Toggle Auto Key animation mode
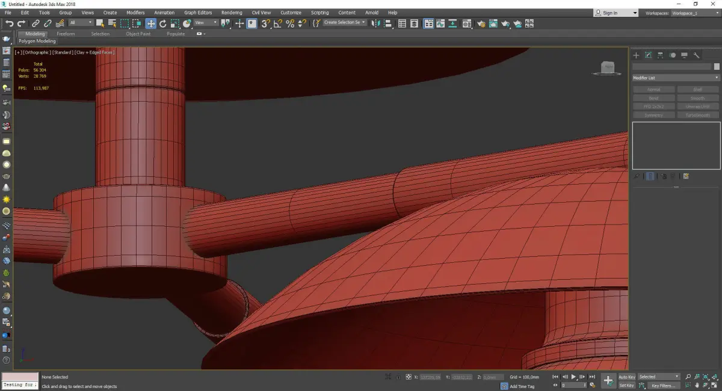722x391 pixels. tap(626, 377)
